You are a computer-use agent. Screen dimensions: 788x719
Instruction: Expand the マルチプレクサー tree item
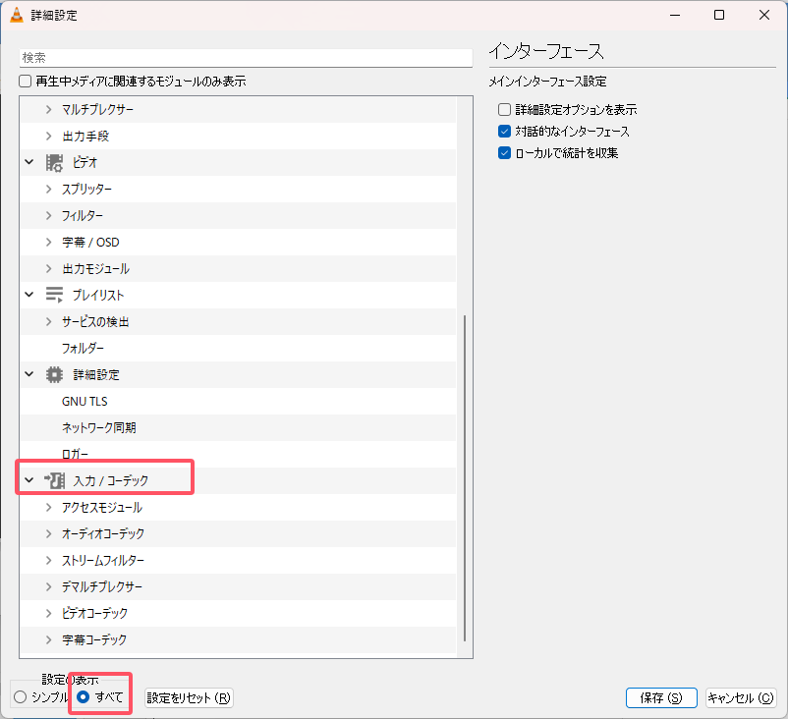46,109
